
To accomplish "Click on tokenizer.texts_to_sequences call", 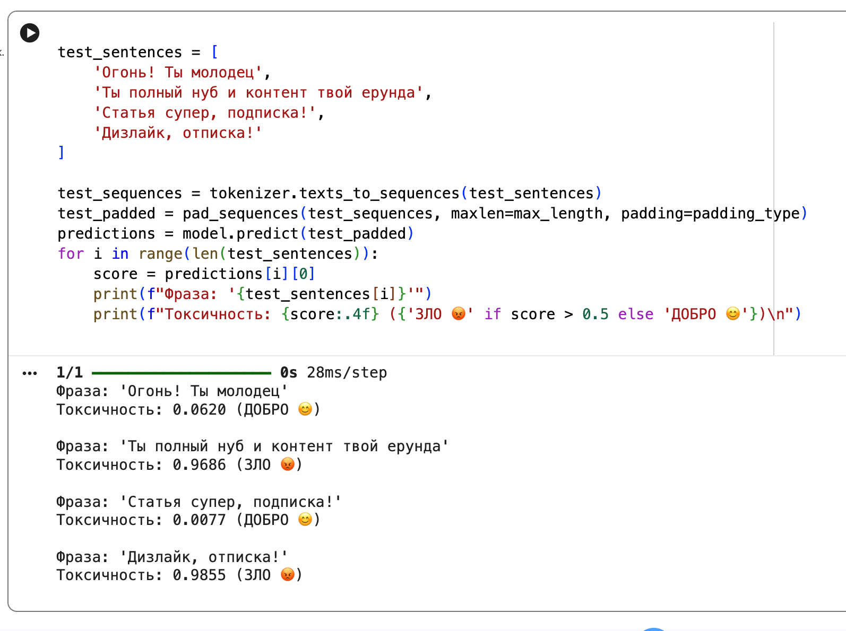I will tap(334, 194).
